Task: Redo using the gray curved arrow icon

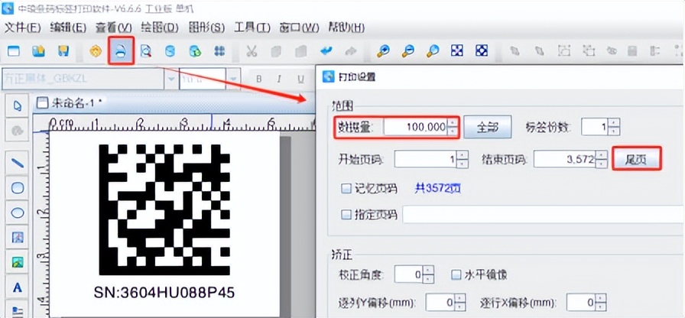Action: point(350,51)
